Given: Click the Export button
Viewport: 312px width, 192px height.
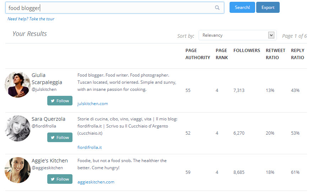Looking at the screenshot, I should (268, 7).
